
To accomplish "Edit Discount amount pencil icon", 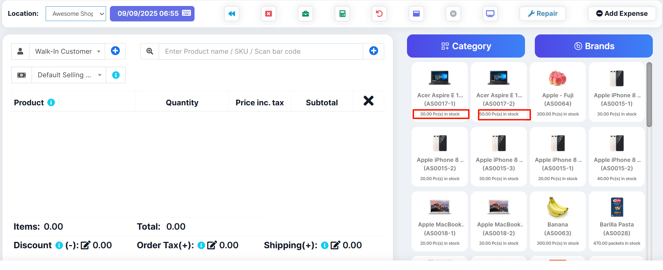I will click(85, 245).
